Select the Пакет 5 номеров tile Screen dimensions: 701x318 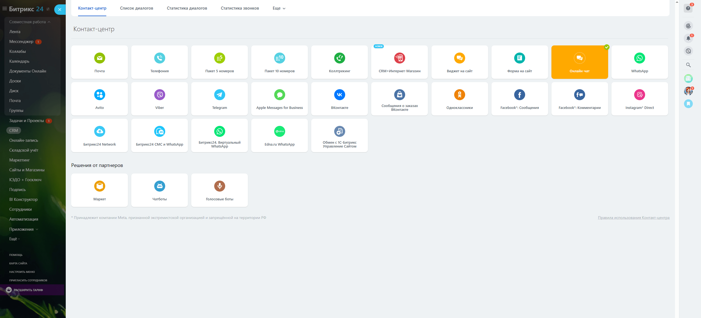coord(219,62)
